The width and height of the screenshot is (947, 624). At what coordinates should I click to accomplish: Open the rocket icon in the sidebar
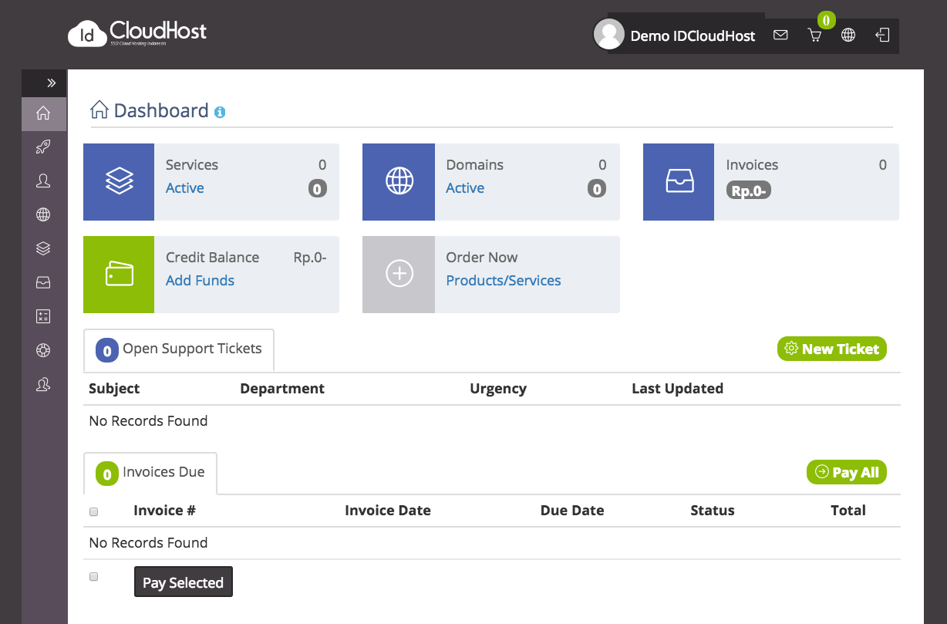point(43,147)
